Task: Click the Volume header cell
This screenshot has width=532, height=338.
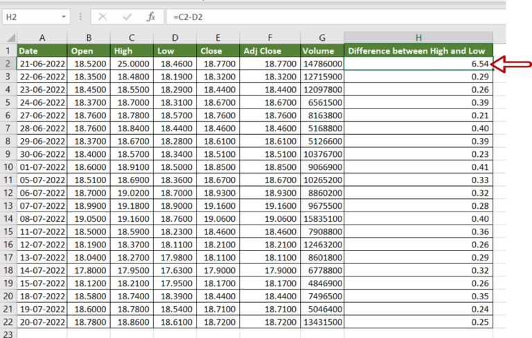Action: [322, 50]
